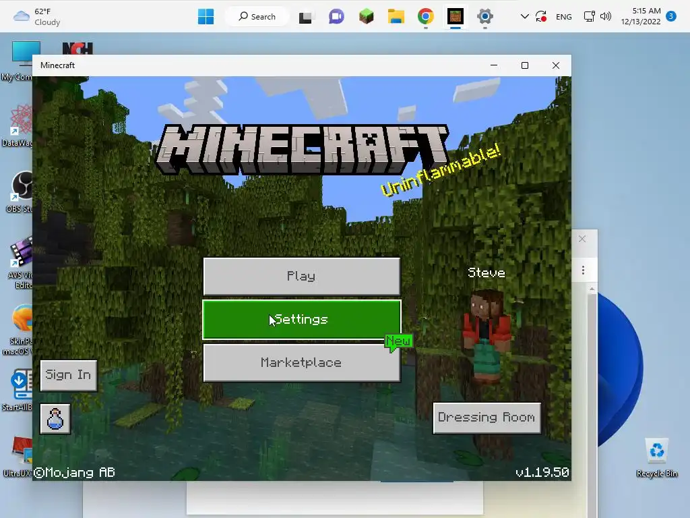The width and height of the screenshot is (690, 518).
Task: Close the Minecraft window
Action: pos(556,65)
